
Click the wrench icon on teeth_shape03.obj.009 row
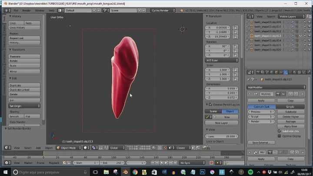(x=293, y=22)
